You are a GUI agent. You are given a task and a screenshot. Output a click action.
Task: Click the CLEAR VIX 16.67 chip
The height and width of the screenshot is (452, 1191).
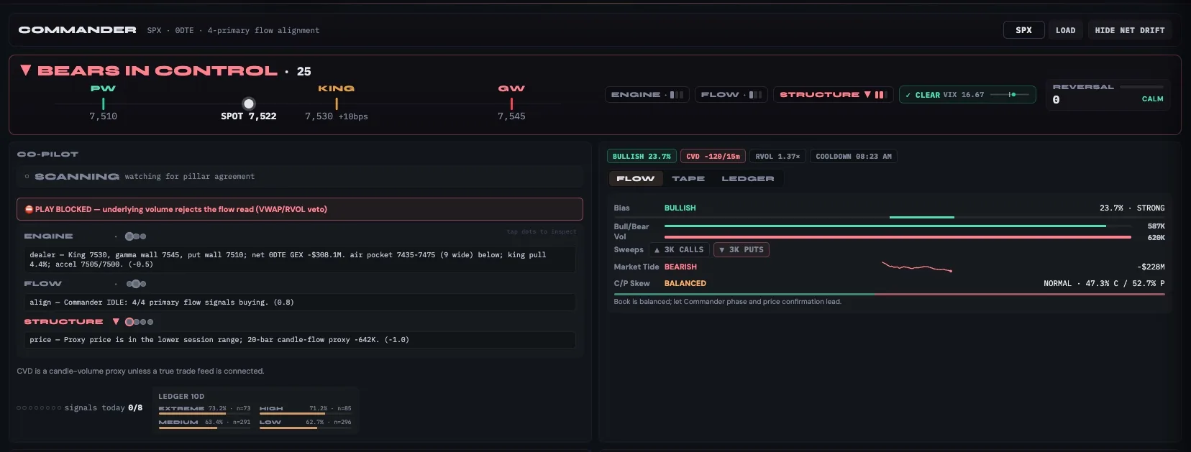click(x=967, y=95)
